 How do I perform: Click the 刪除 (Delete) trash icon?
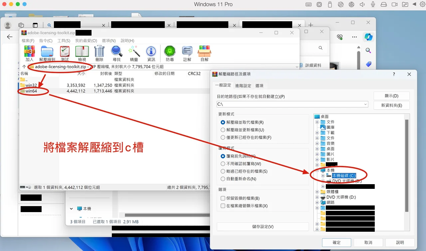click(99, 54)
